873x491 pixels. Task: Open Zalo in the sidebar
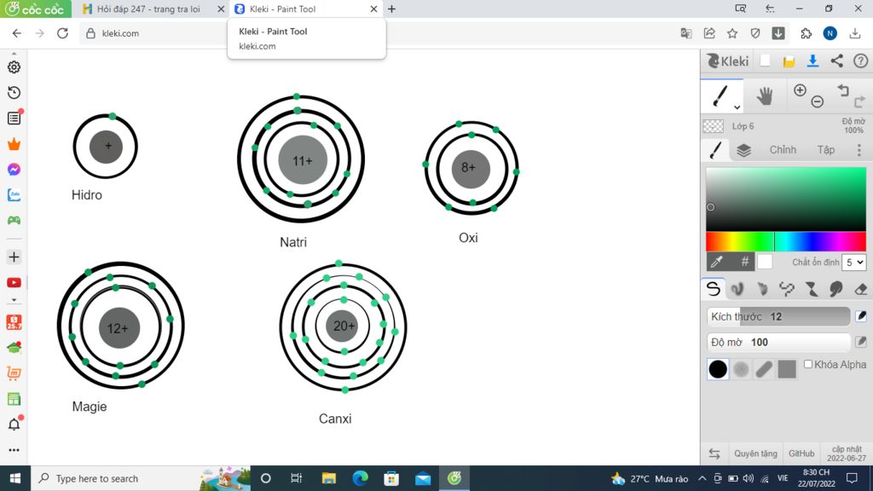tap(14, 195)
